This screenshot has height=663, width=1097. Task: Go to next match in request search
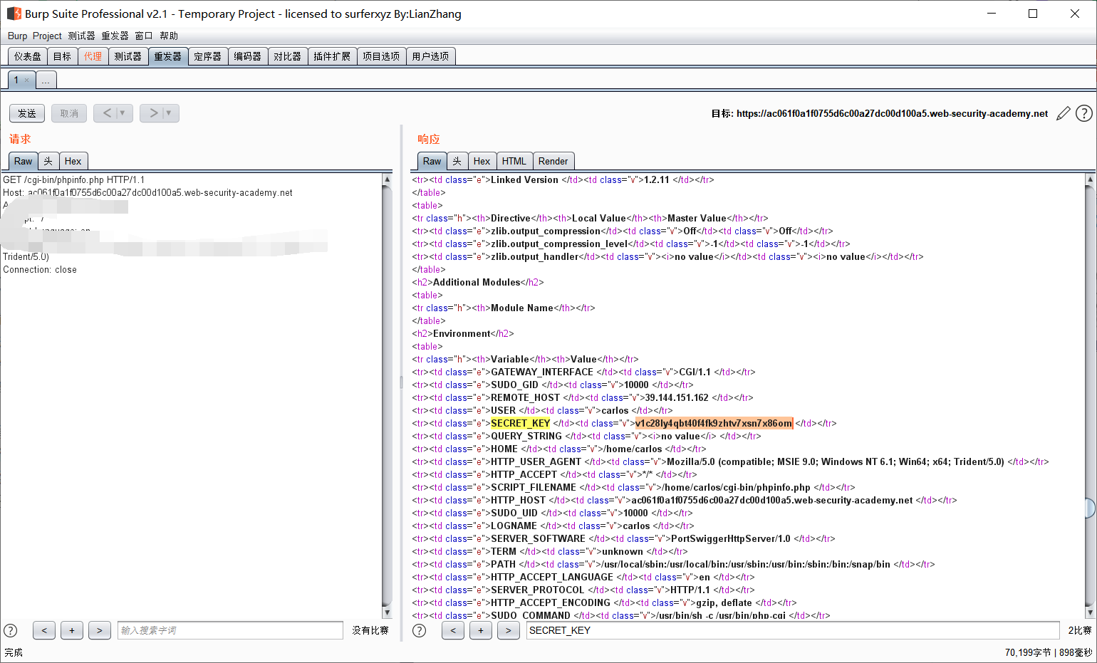[100, 630]
